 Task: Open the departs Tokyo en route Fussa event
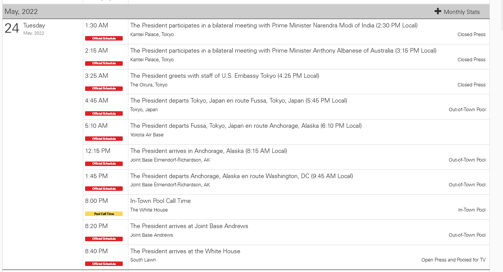239,101
